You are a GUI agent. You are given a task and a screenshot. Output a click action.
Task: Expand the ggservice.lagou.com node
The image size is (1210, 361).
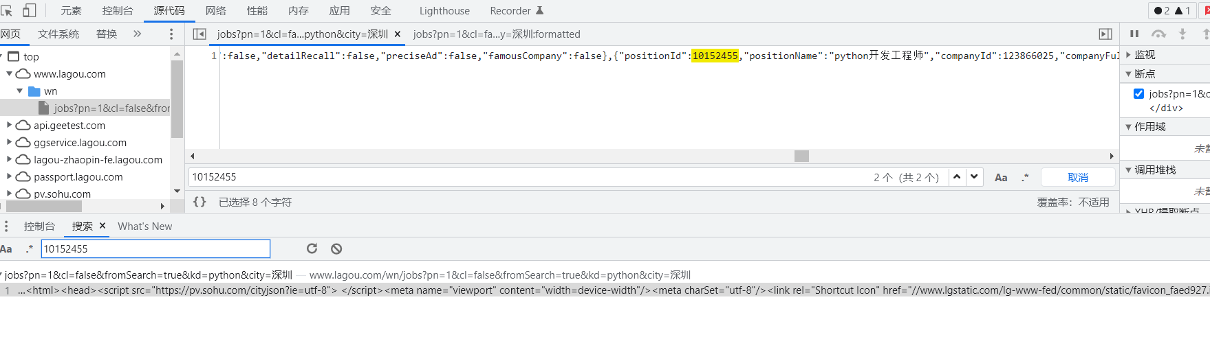10,142
